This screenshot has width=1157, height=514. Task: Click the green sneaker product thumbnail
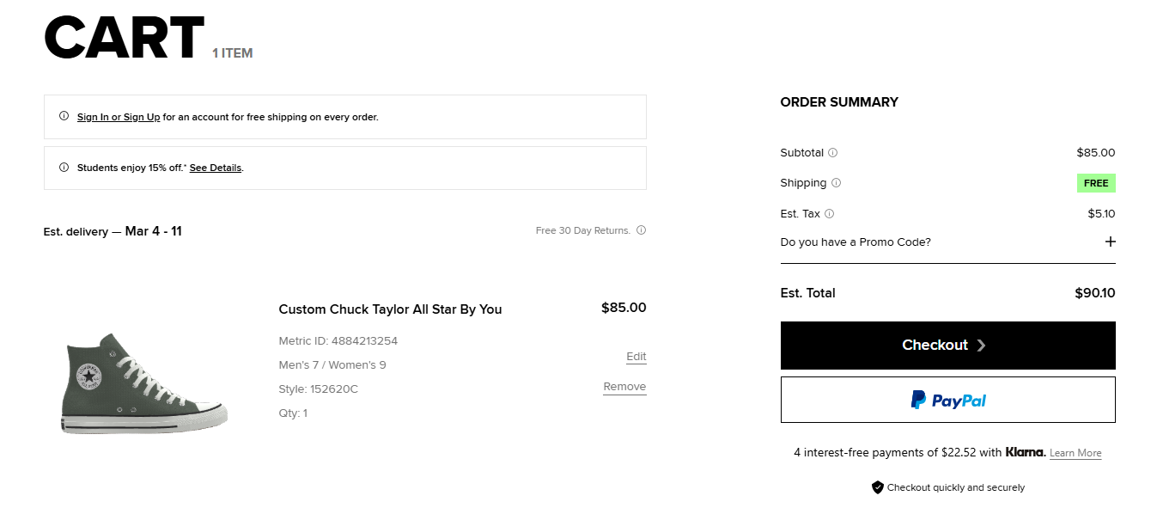pos(144,382)
